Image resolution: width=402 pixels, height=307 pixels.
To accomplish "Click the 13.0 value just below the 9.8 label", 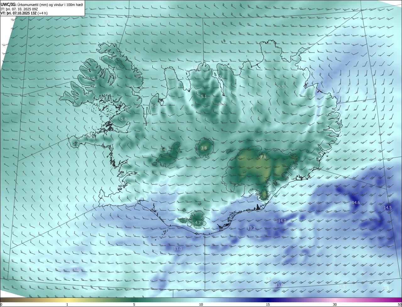I will tap(279, 285).
